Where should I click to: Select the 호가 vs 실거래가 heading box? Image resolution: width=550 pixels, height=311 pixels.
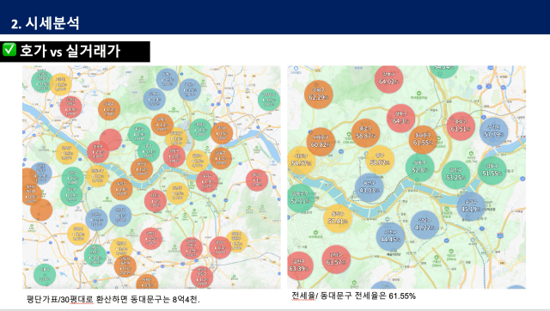(75, 52)
